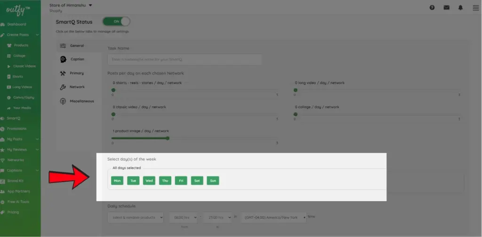Click the Task Name input field
This screenshot has height=237, width=482.
[x=185, y=60]
